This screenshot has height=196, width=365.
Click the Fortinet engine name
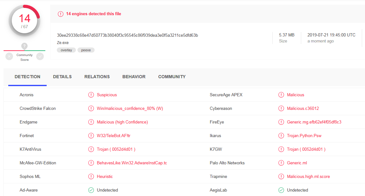[x=27, y=136]
